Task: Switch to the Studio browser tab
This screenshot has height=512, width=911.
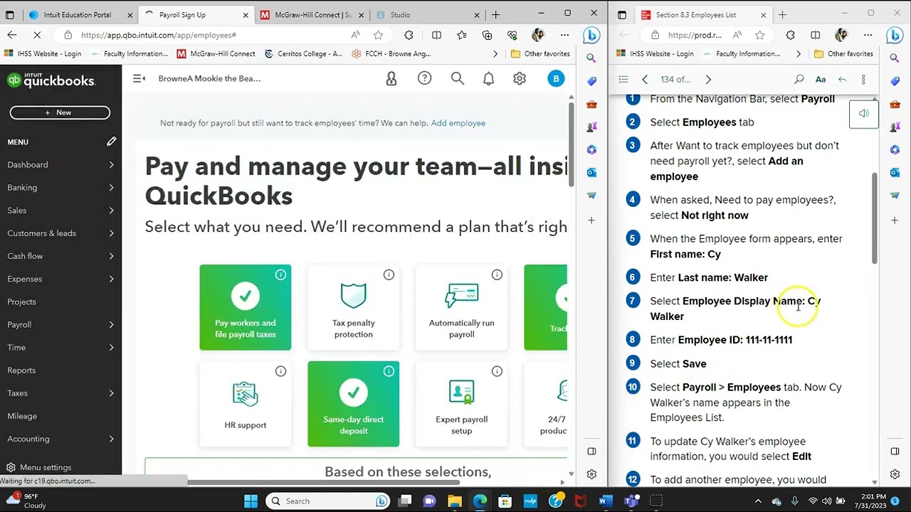Action: click(428, 15)
